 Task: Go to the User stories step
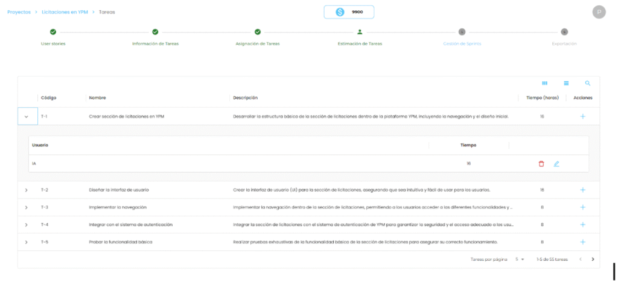[53, 36]
